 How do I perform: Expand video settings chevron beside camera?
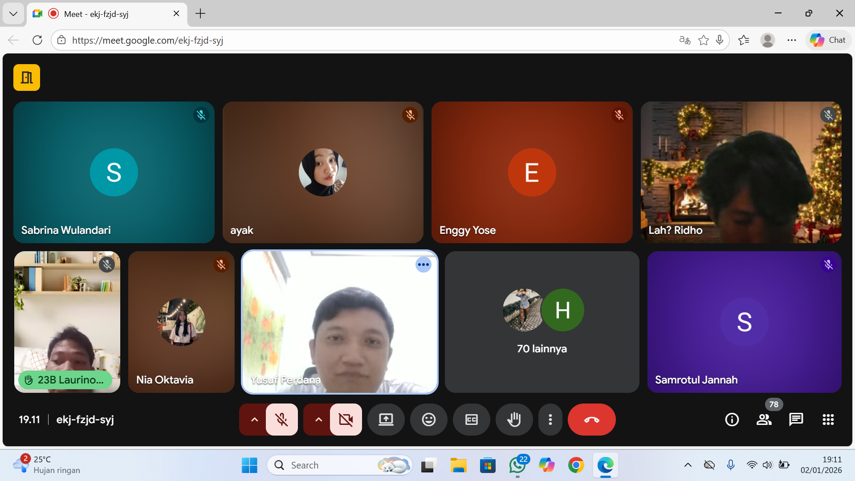(318, 420)
